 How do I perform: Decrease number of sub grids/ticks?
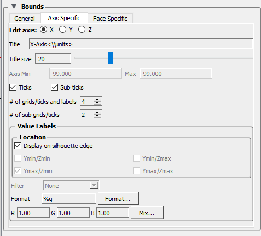click(97, 116)
